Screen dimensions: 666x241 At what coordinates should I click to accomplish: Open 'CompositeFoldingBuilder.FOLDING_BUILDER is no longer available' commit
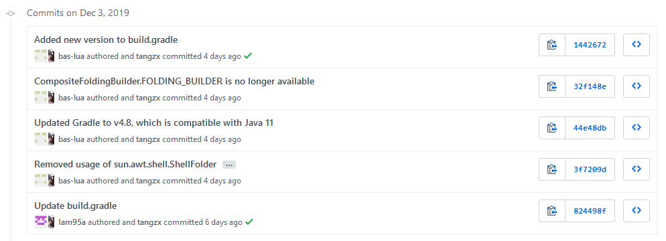point(174,81)
